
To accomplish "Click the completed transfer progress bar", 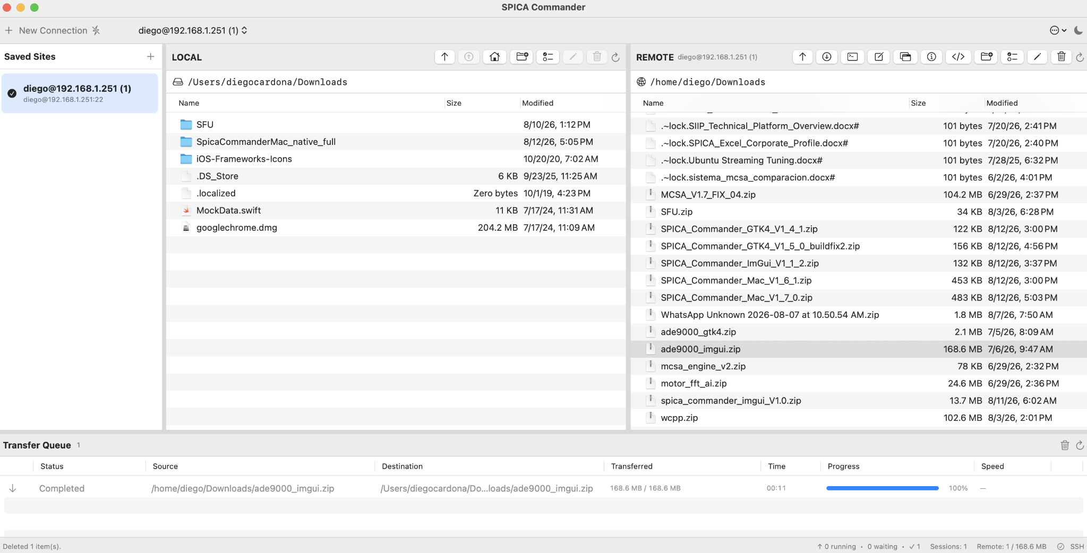I will [883, 488].
